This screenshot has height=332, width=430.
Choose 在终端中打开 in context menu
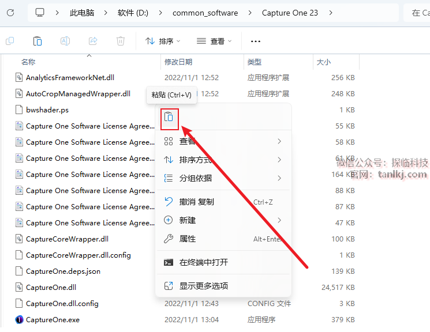(x=223, y=262)
